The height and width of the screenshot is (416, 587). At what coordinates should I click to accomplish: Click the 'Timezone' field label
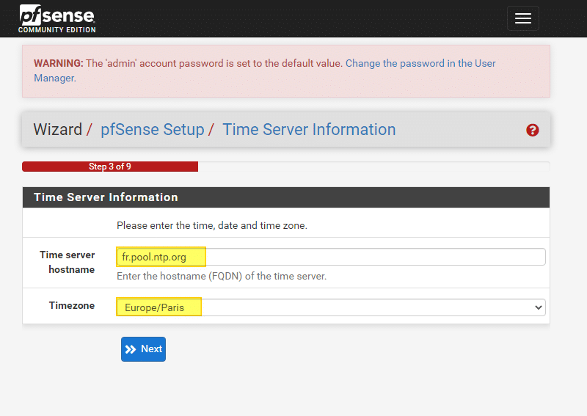(72, 305)
